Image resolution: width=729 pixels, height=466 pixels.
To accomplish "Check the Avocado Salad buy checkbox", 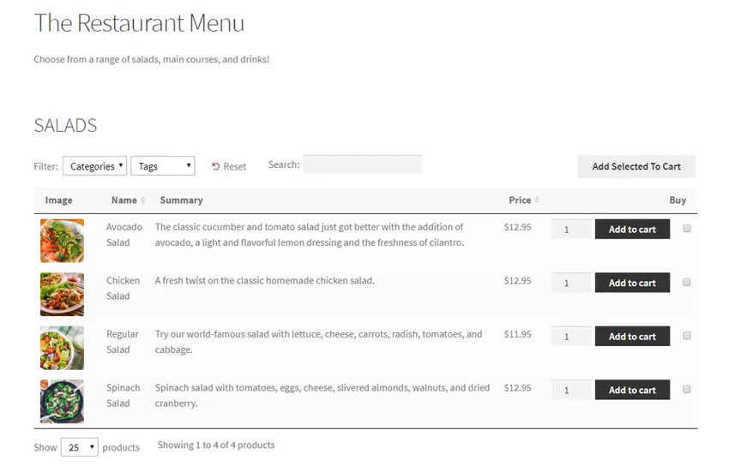I will [x=687, y=229].
